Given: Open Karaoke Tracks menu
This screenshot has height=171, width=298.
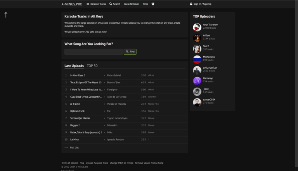Looking at the screenshot, I should coord(96,4).
